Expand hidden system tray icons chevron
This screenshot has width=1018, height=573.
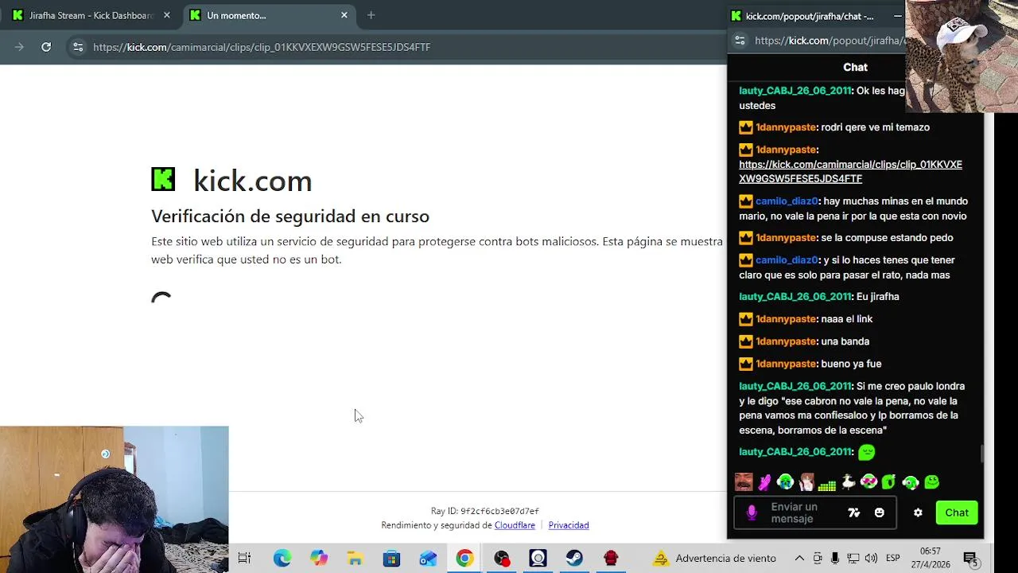coord(799,558)
